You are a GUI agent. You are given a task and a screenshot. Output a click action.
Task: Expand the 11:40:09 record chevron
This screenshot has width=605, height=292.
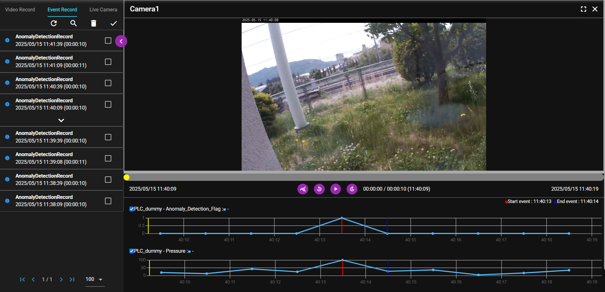coord(61,120)
